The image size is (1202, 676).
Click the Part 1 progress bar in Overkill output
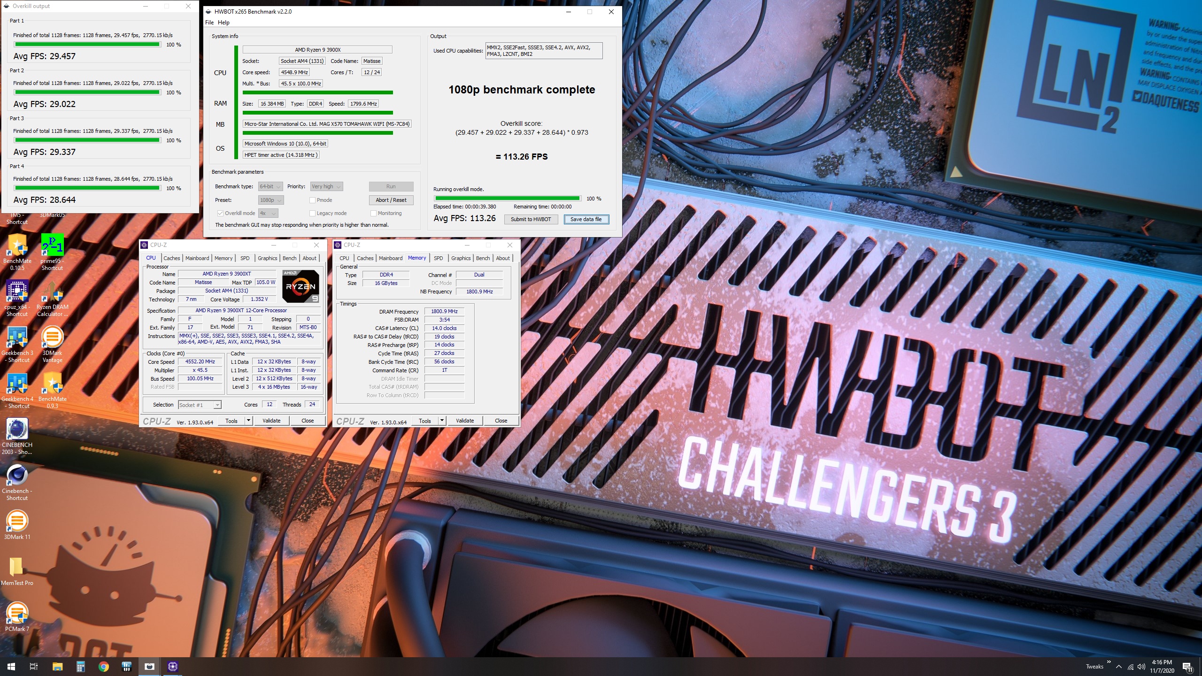pyautogui.click(x=87, y=45)
